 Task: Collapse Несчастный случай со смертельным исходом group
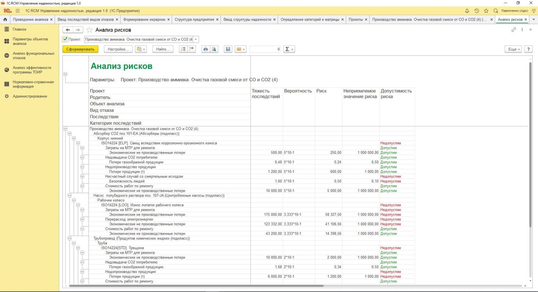pyautogui.click(x=82, y=176)
